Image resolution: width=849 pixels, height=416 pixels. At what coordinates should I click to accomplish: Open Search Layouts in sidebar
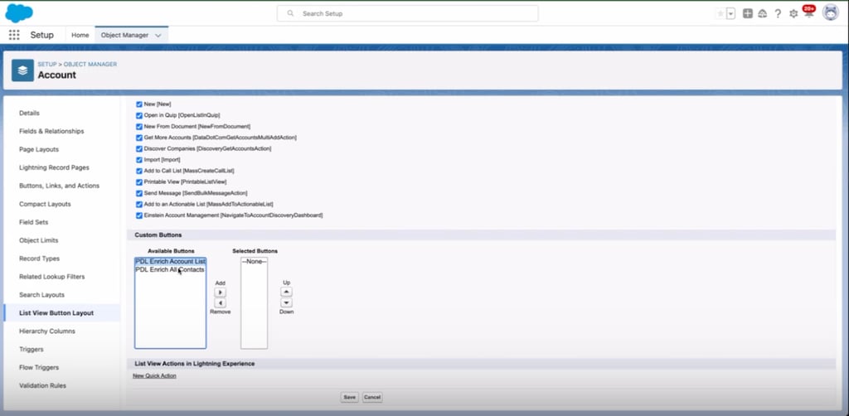click(41, 295)
